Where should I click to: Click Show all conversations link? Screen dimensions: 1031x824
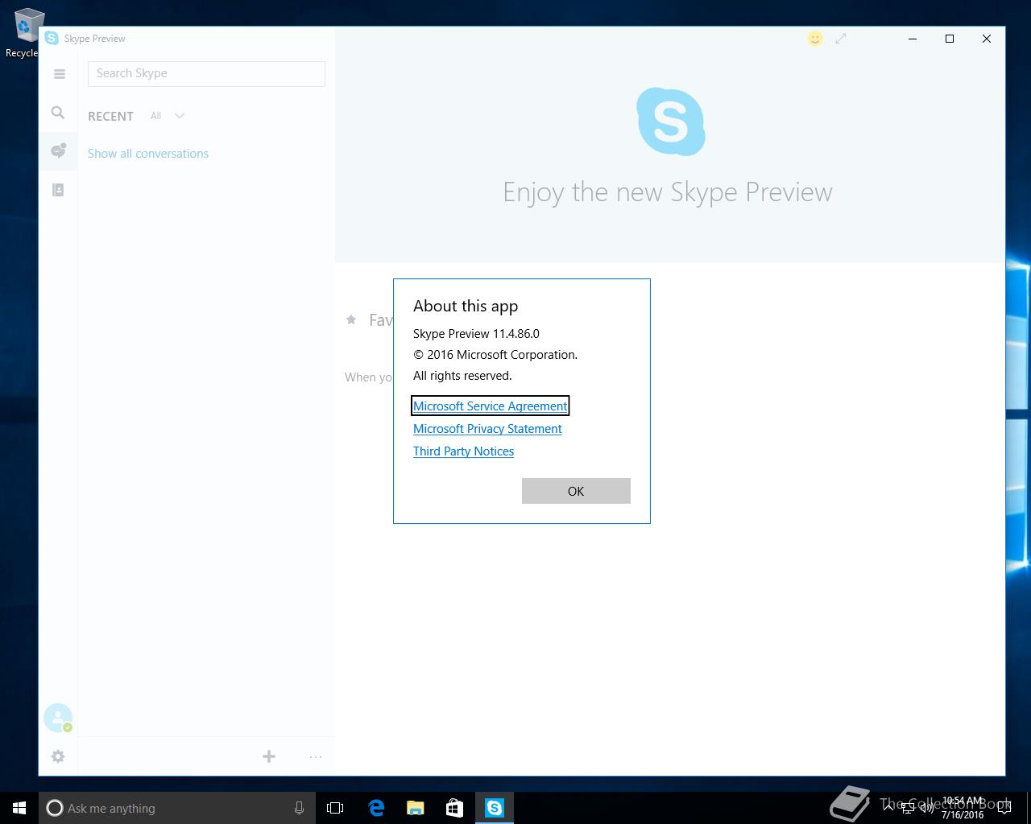coord(148,154)
